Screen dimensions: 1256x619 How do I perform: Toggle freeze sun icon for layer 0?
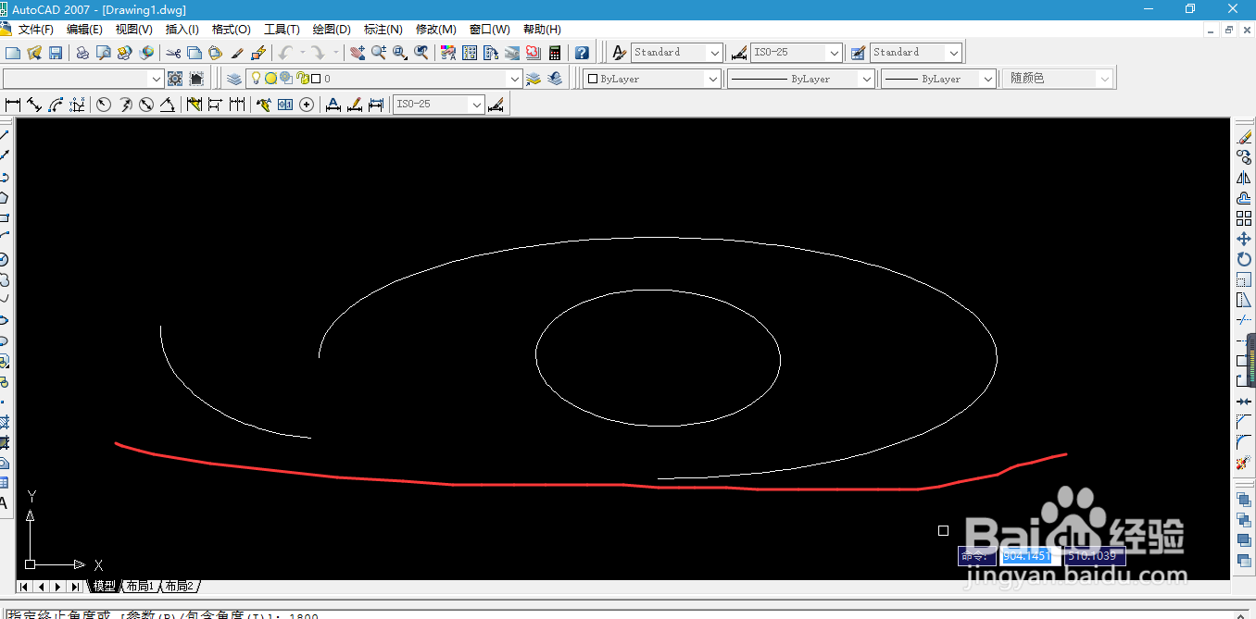270,79
